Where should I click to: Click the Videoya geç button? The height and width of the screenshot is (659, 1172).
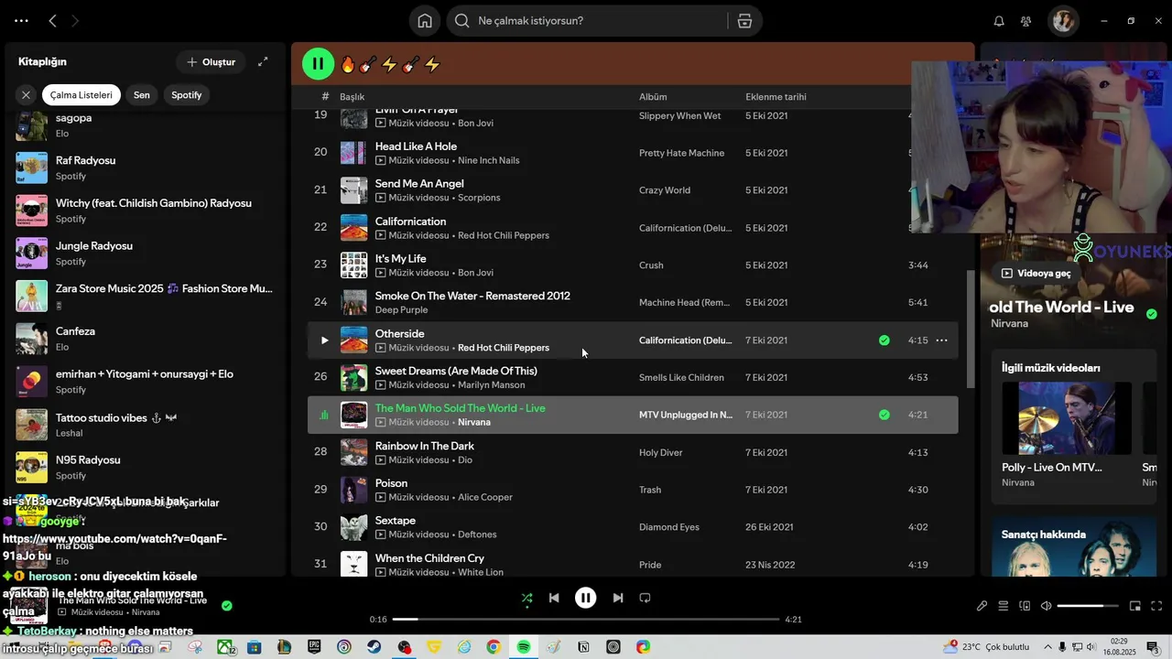point(1035,274)
